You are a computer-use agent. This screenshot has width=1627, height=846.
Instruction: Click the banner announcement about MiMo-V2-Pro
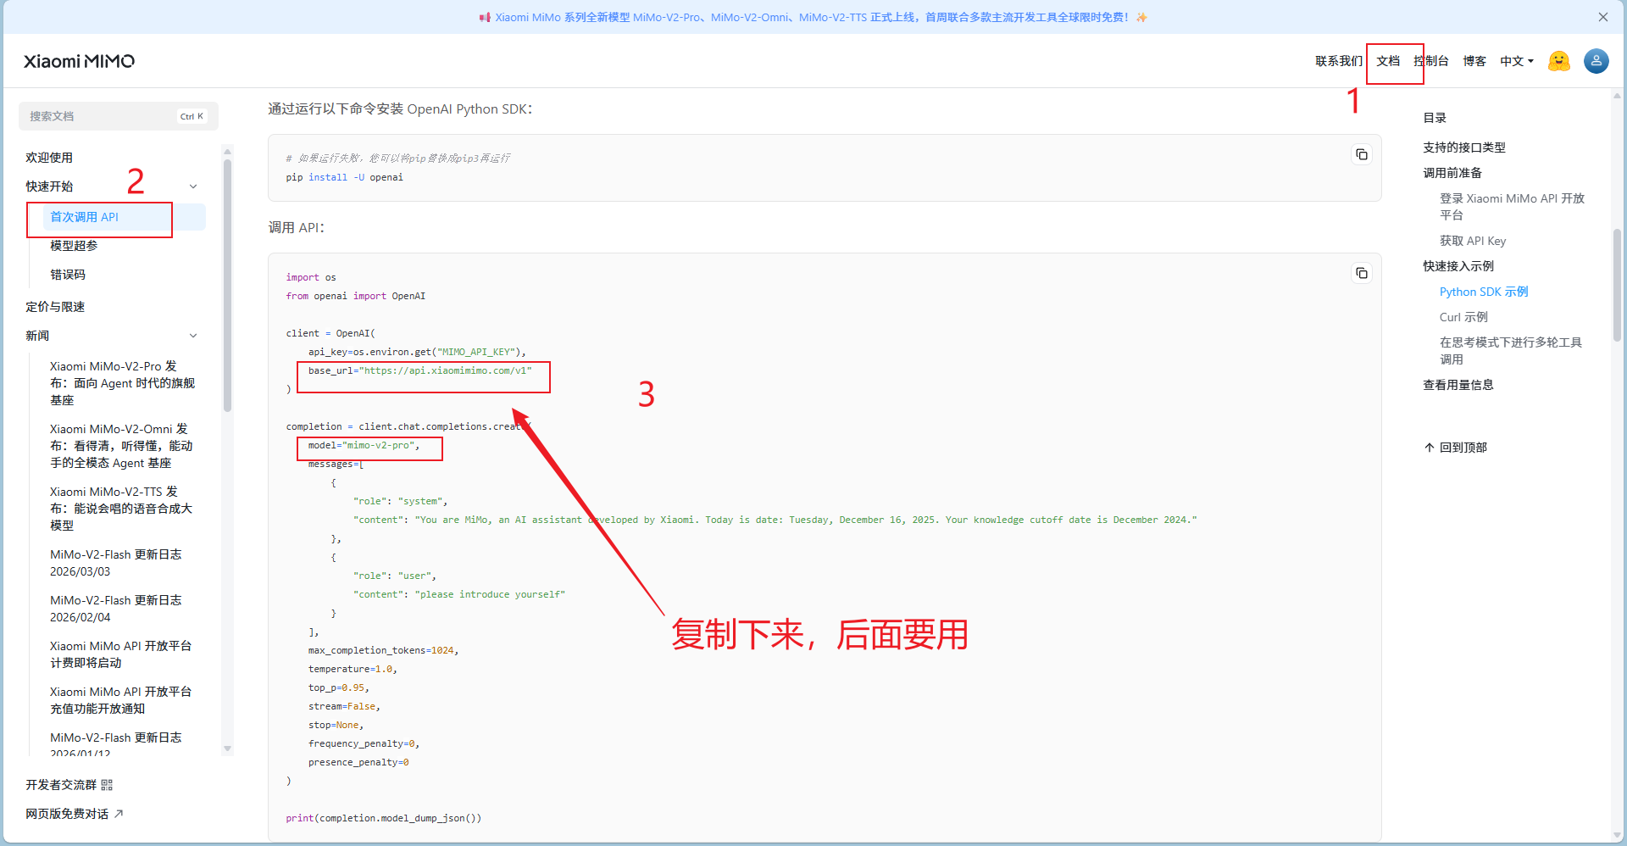[x=813, y=17]
